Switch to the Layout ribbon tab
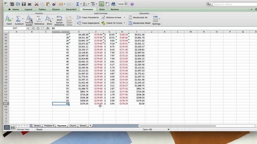Image resolution: width=257 pixels, height=144 pixels. pos(29,10)
